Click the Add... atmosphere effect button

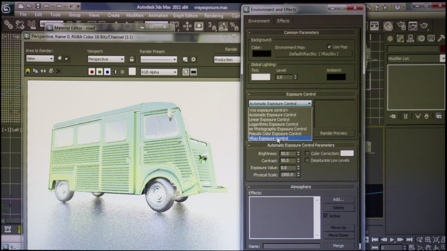click(338, 199)
